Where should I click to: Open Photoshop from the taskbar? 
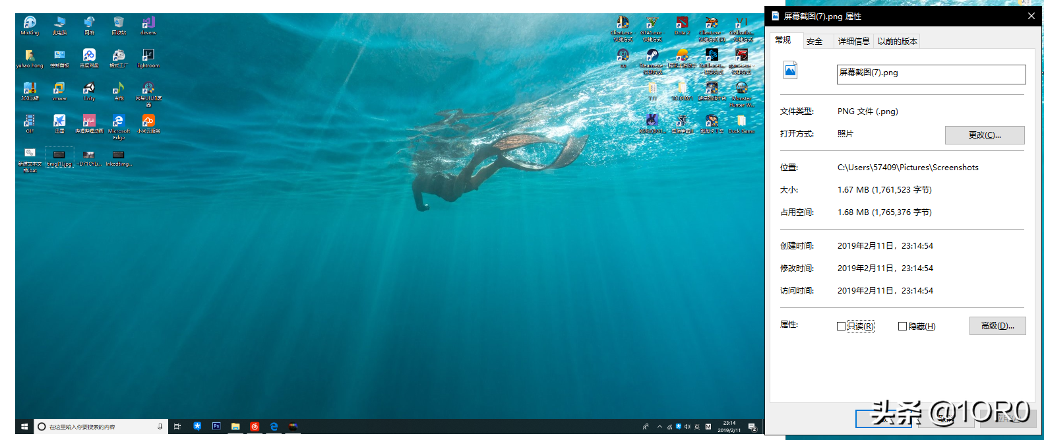coord(216,427)
